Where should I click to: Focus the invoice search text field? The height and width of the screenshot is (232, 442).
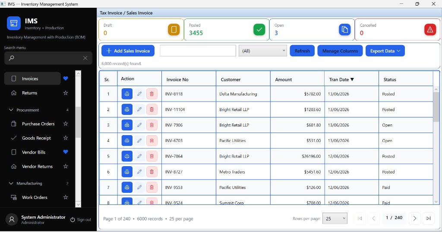tap(198, 51)
